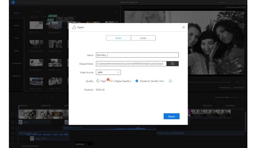The width and height of the screenshot is (255, 148).
Task: Select the Sound of the waves audio clip
Action: tap(110, 128)
